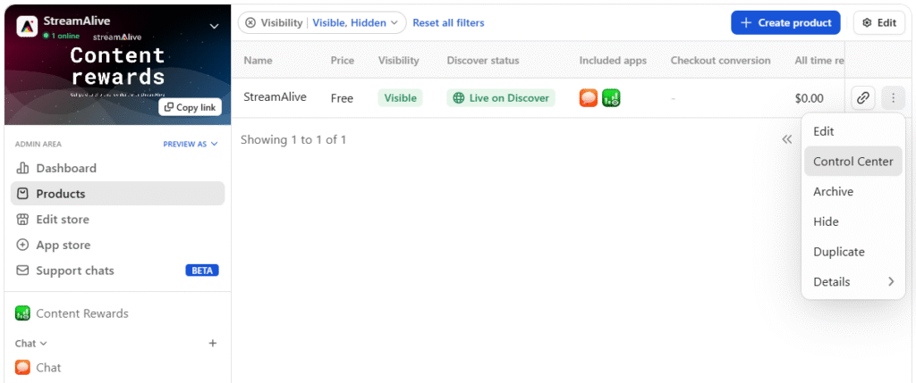Click the $0.00 revenue cell
The width and height of the screenshot is (916, 383).
(809, 98)
